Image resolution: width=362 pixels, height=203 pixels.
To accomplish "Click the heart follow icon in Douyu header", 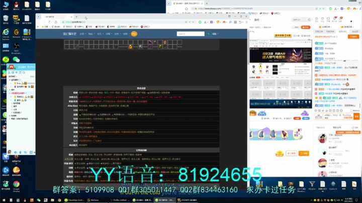I will (322, 19).
